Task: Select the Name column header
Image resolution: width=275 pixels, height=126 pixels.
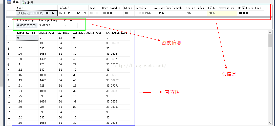Action: pyautogui.click(x=37, y=8)
